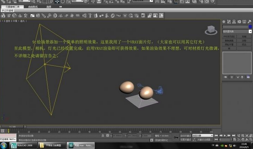Screen dimensions: 253x149
Task: Open the 选定对象 dropdown
Action: coord(202,136)
